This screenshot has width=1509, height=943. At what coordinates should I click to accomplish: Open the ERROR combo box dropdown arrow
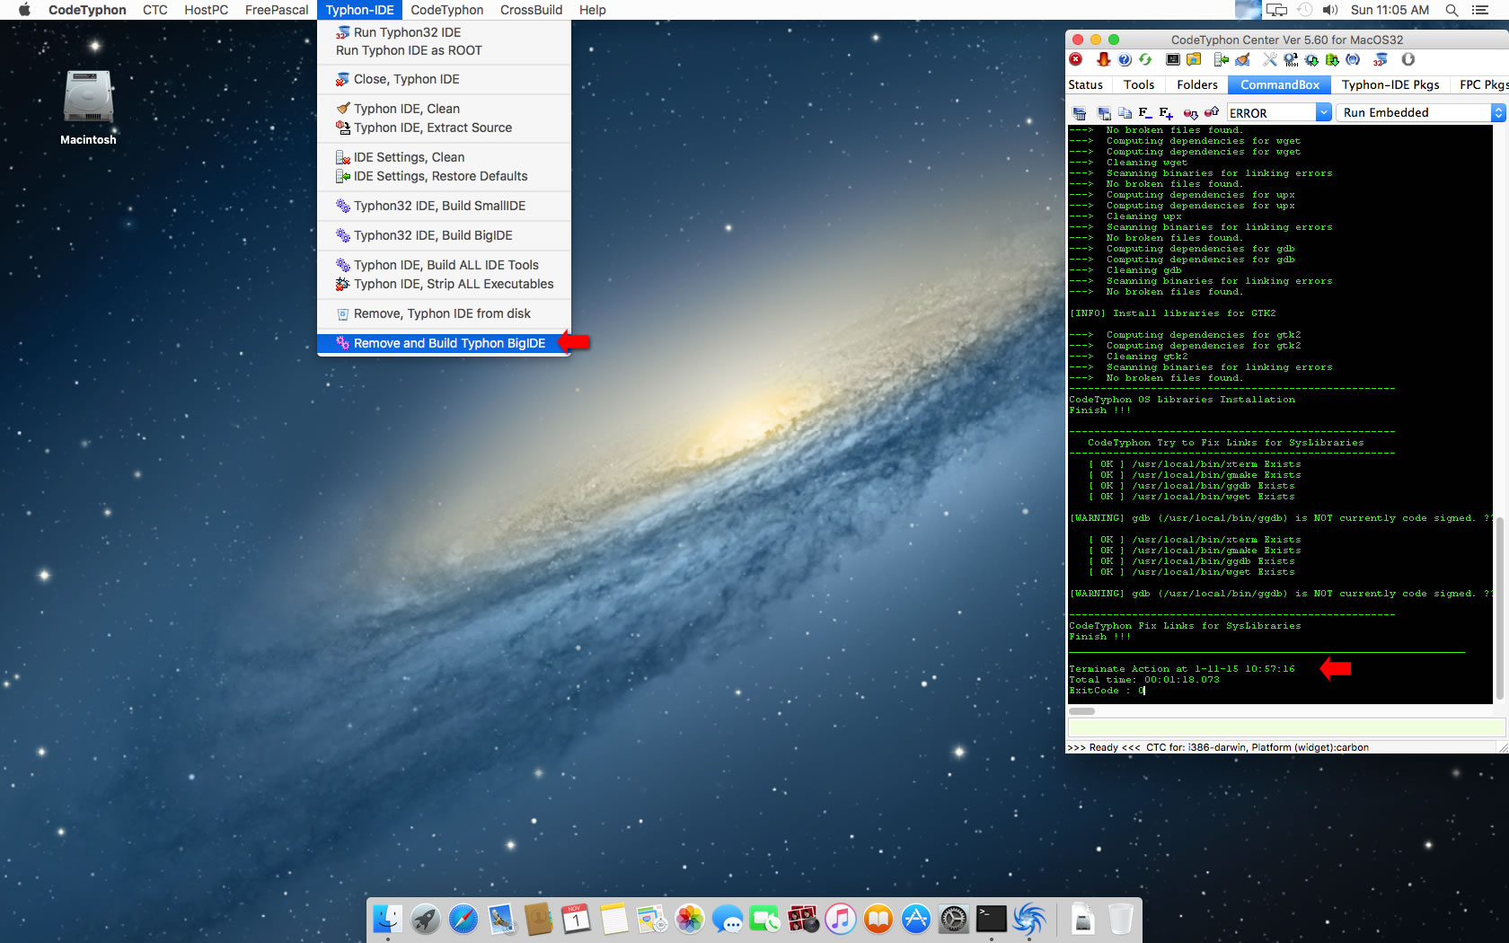1323,112
